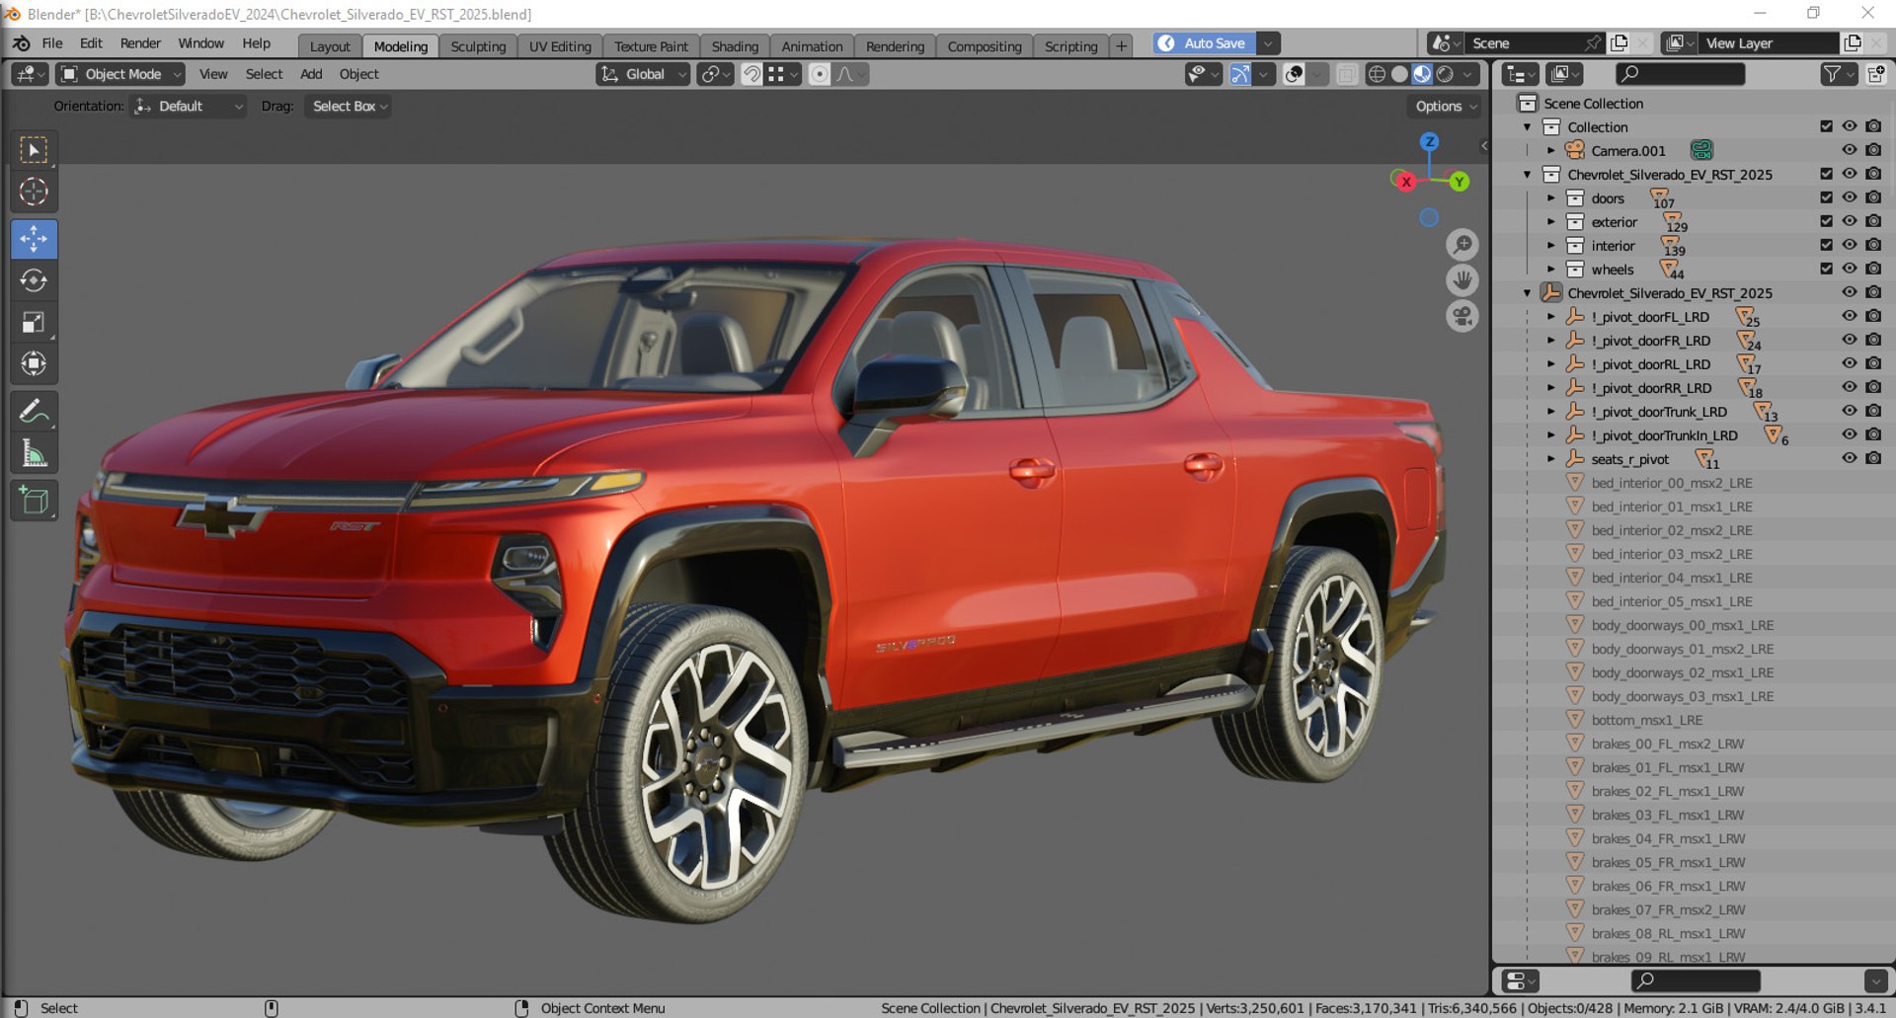Activate the 3D Cursor tool

pos(34,192)
